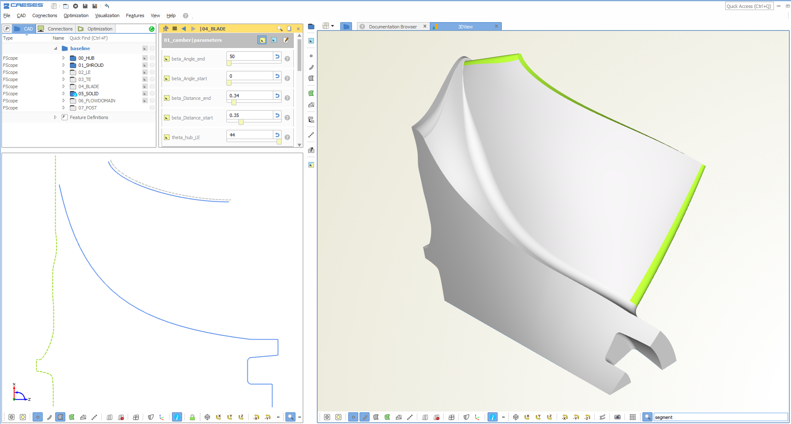Open help for beta_Angle_start
The width and height of the screenshot is (791, 424).
288,79
